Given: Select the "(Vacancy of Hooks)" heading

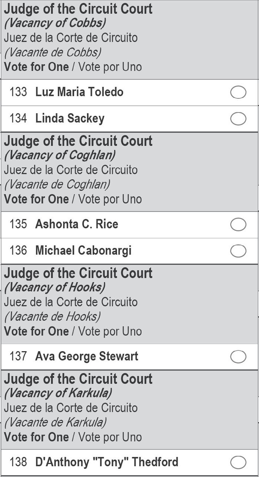Looking at the screenshot, I should point(55,287).
